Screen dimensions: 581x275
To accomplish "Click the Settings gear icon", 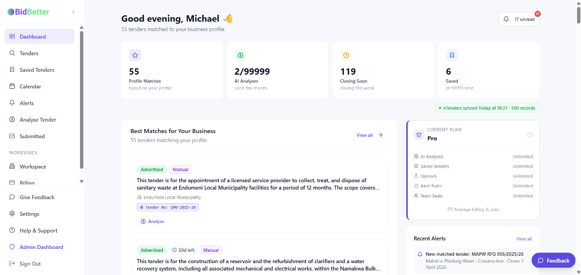I will (12, 214).
